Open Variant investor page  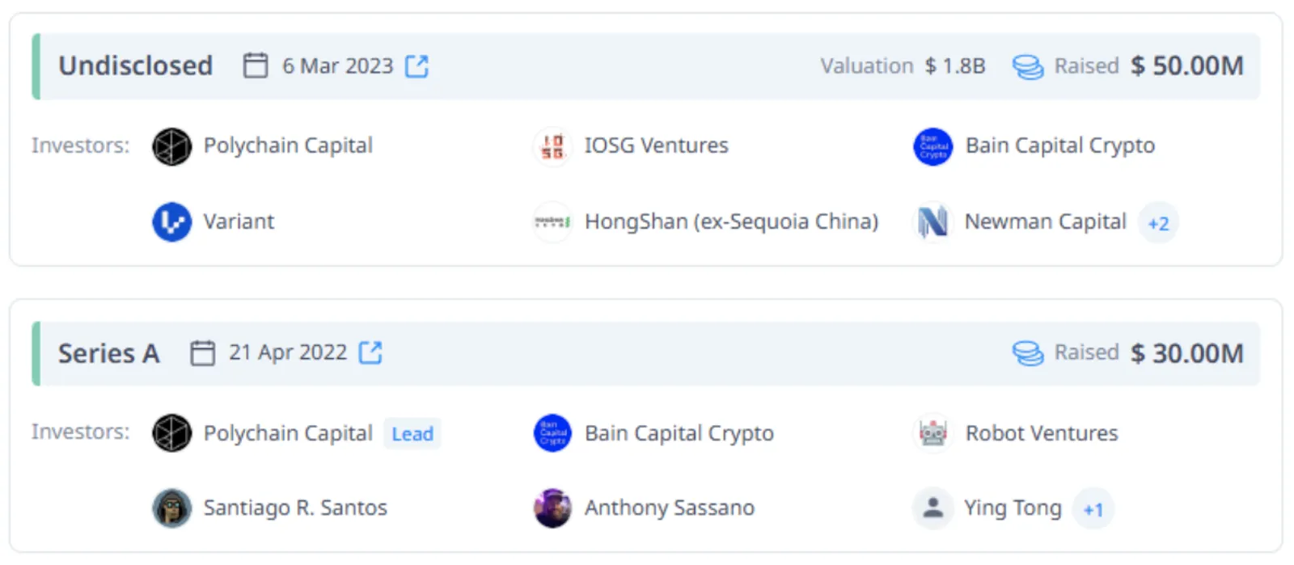pyautogui.click(x=239, y=221)
